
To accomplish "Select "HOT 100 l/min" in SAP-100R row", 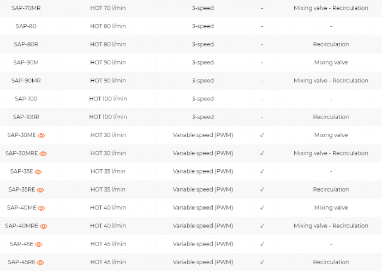I will pos(108,117).
